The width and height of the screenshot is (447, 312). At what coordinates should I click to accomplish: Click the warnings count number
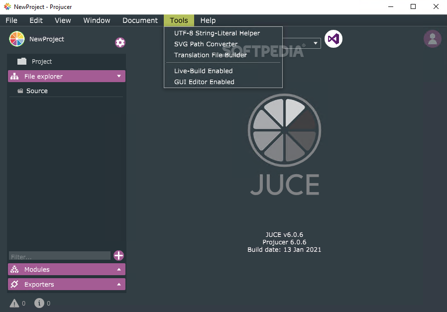point(24,304)
